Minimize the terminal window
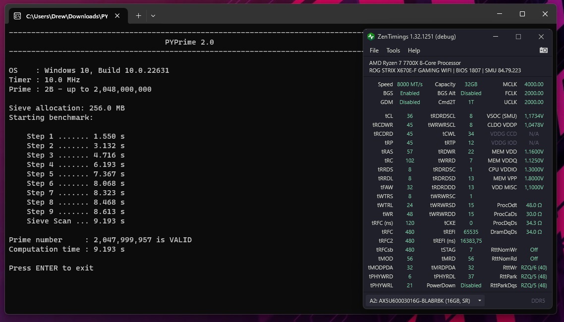 click(500, 14)
